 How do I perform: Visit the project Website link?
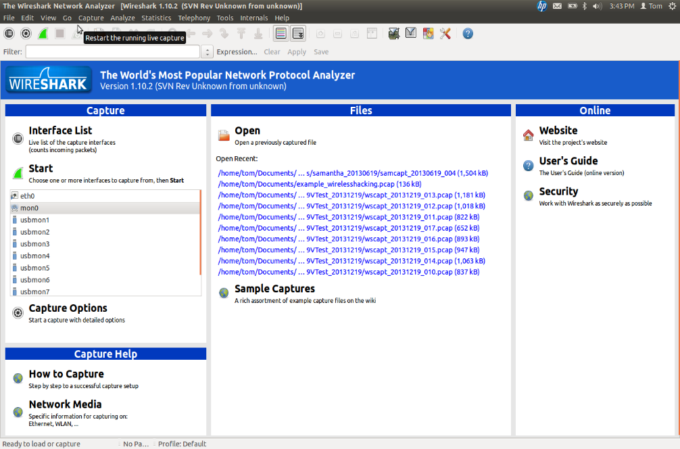pyautogui.click(x=558, y=131)
